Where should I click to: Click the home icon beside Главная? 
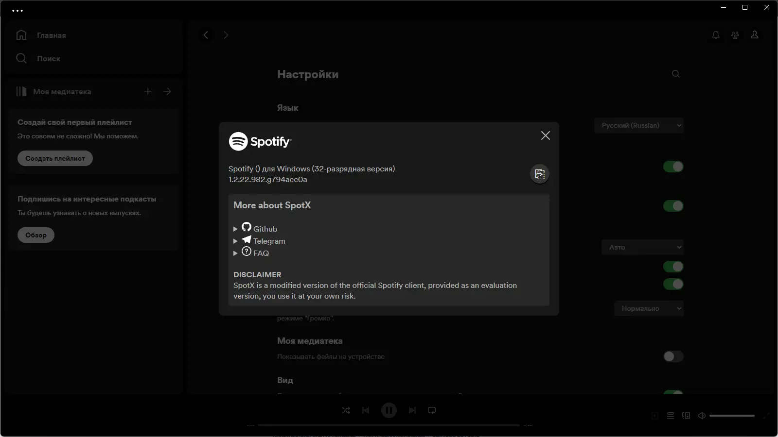[x=21, y=35]
